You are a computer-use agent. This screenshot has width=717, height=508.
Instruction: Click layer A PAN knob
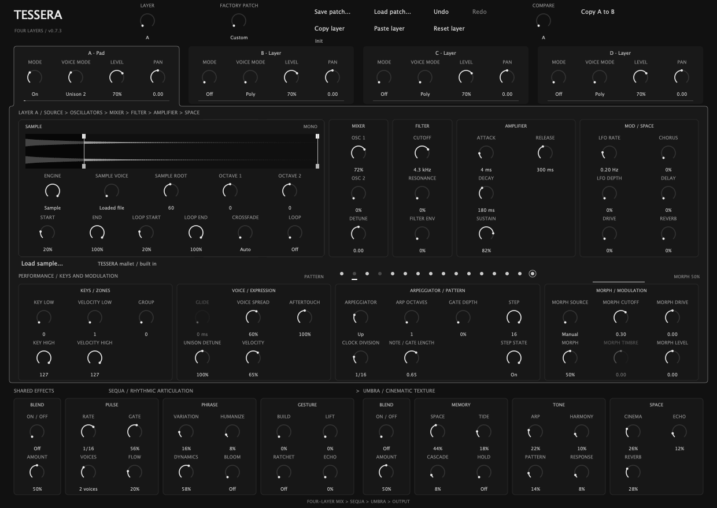(x=158, y=77)
